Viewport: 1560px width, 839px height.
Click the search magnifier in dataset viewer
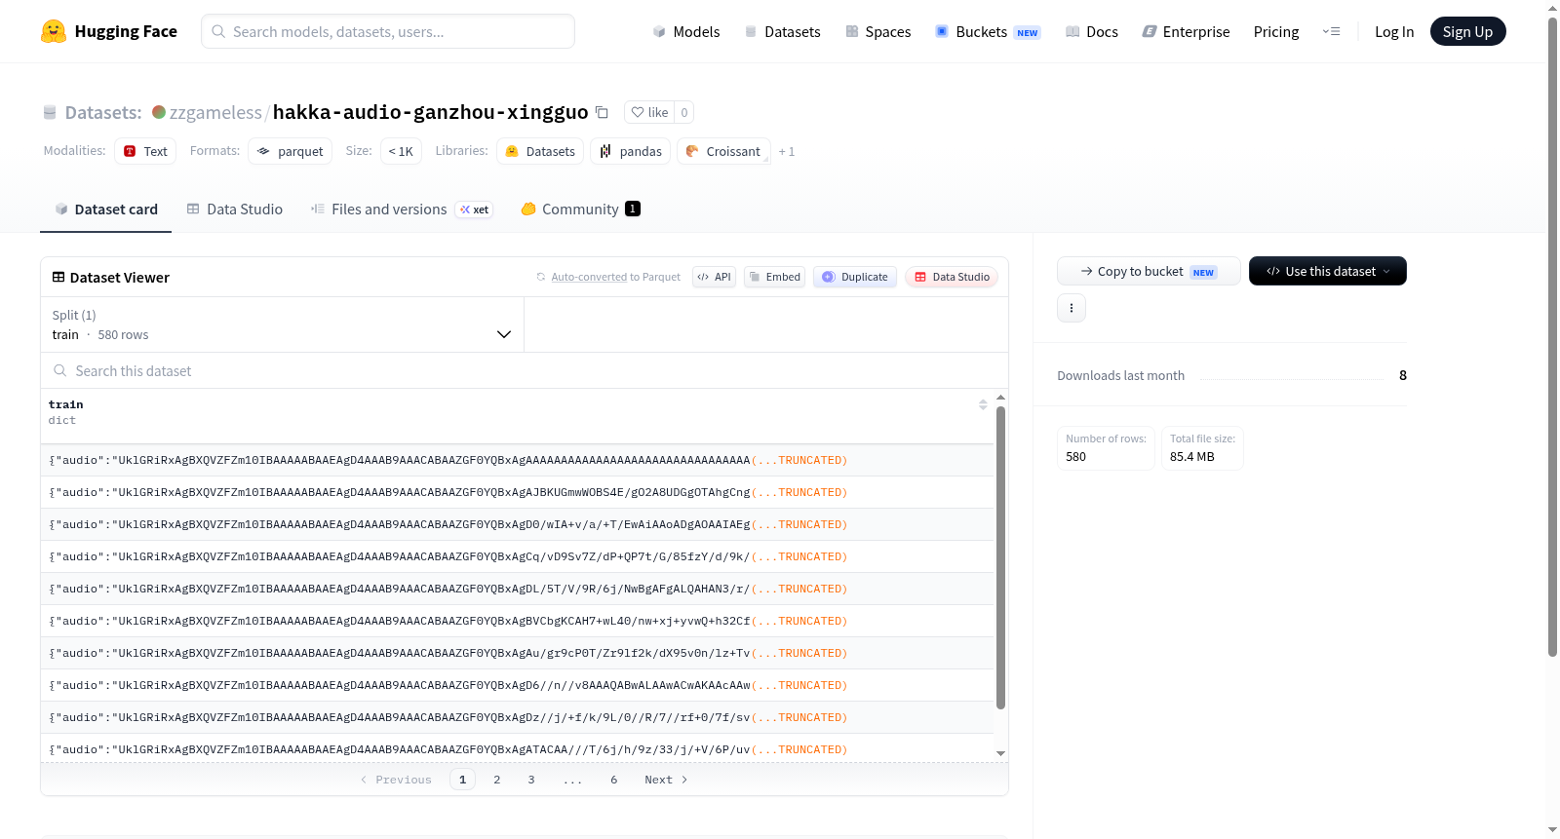pos(60,370)
